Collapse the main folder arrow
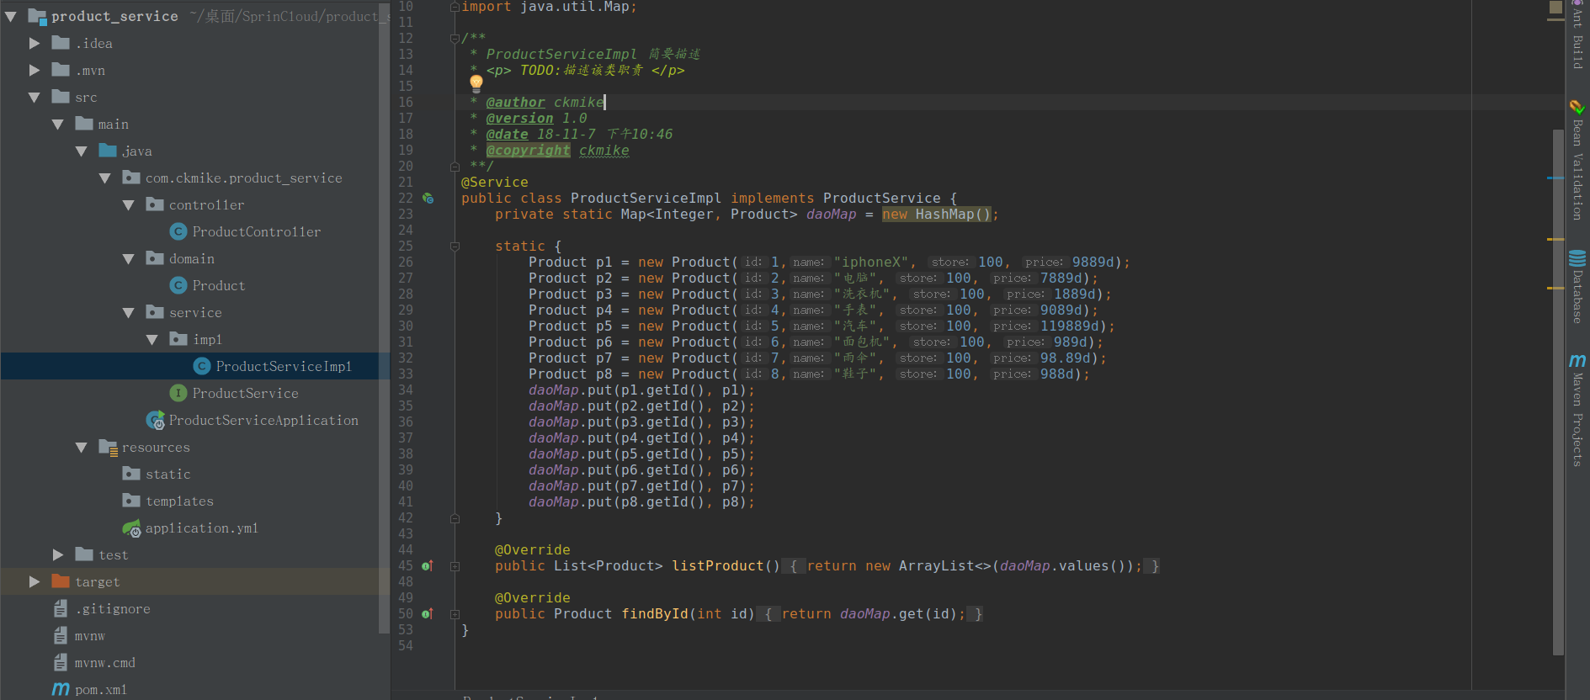The image size is (1590, 700). [x=58, y=124]
